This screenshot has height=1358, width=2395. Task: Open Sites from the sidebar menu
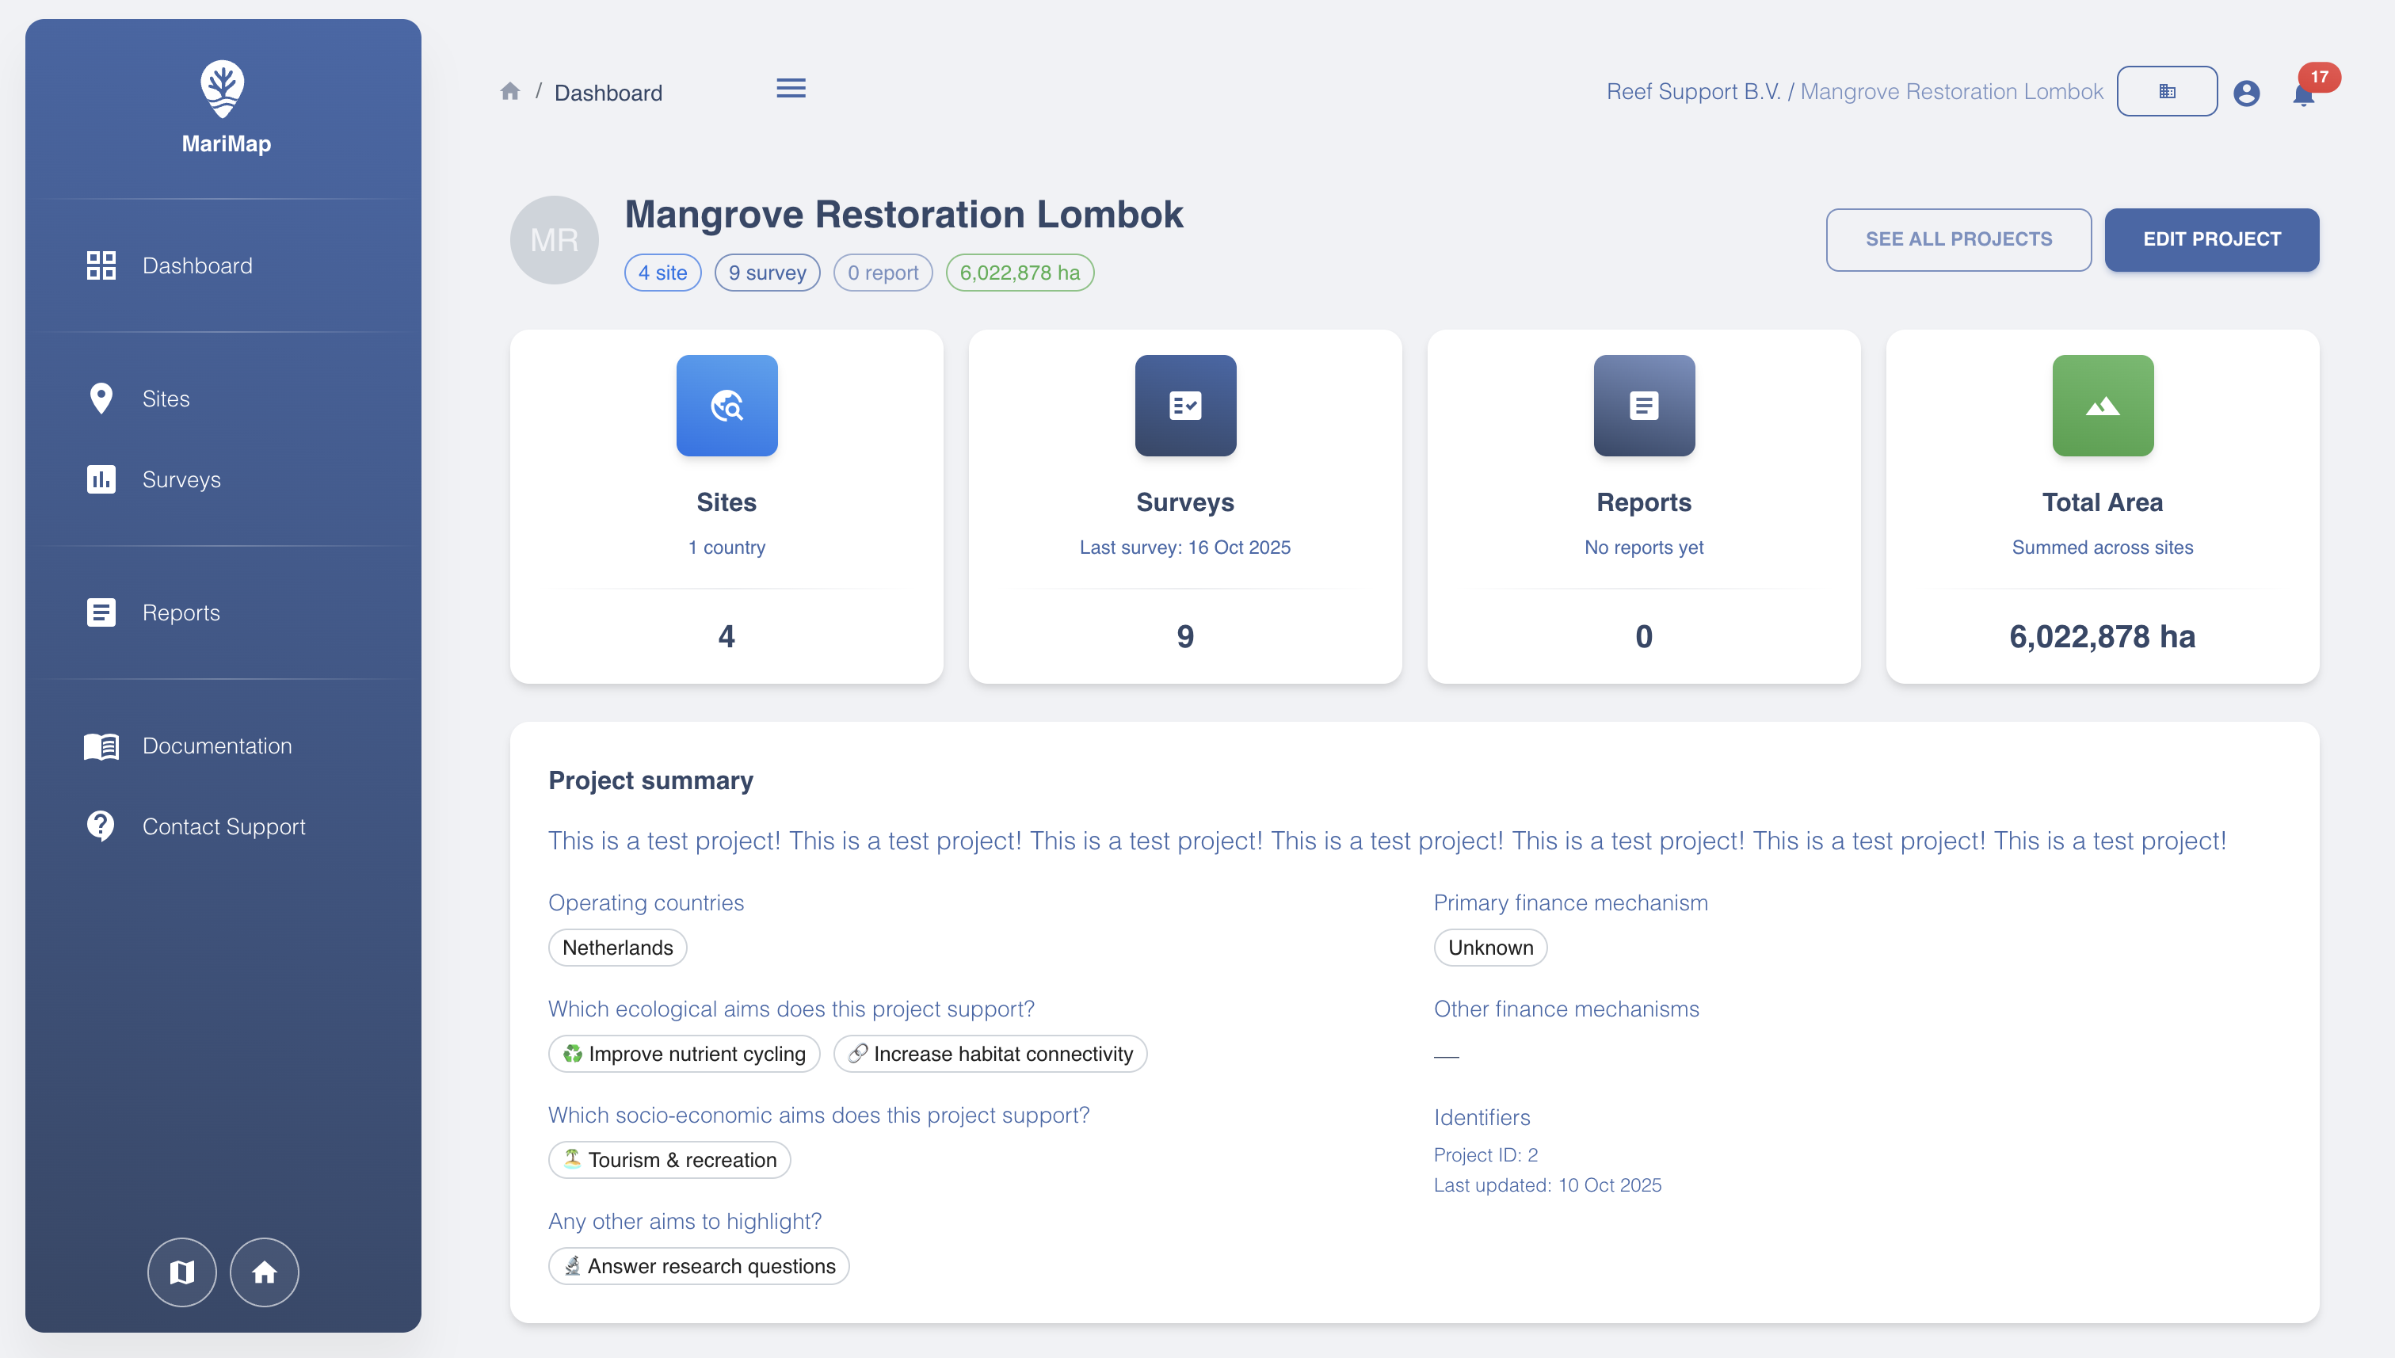pos(166,399)
